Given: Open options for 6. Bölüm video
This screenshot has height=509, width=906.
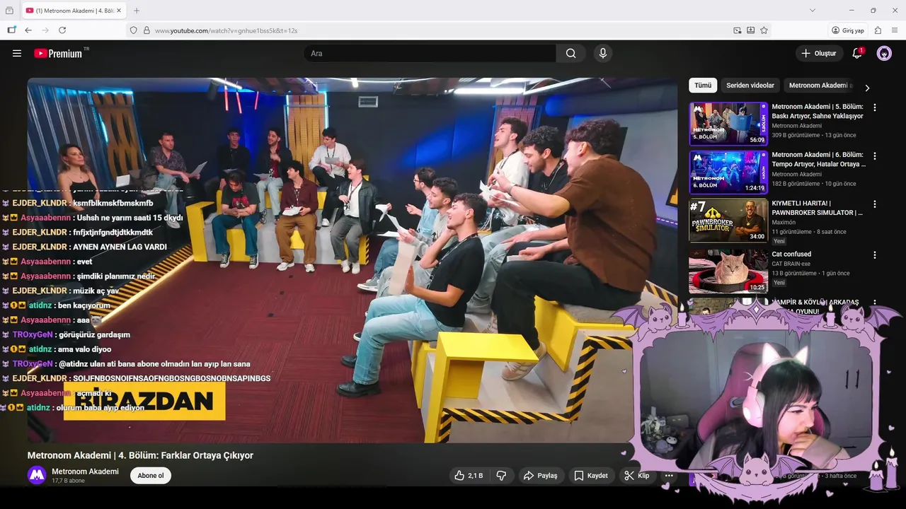Looking at the screenshot, I should coord(875,156).
